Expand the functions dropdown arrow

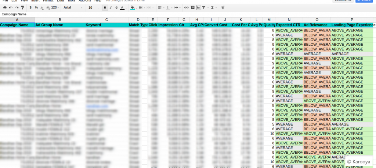[216, 8]
